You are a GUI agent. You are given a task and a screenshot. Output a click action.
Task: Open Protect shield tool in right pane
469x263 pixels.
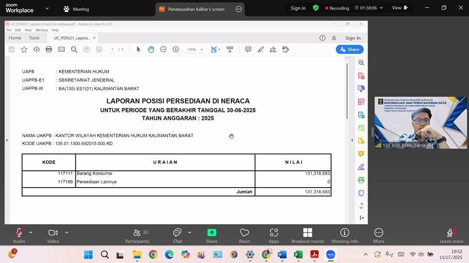pyautogui.click(x=361, y=193)
